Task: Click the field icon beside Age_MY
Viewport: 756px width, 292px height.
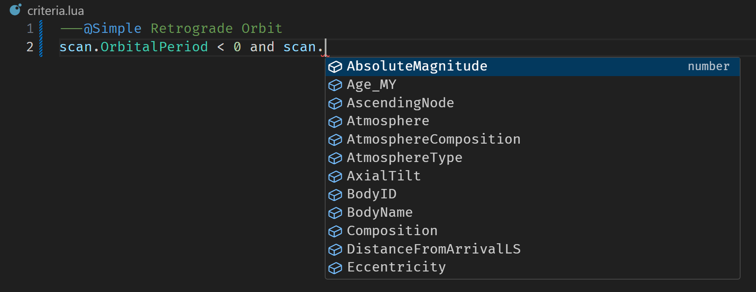Action: point(335,85)
